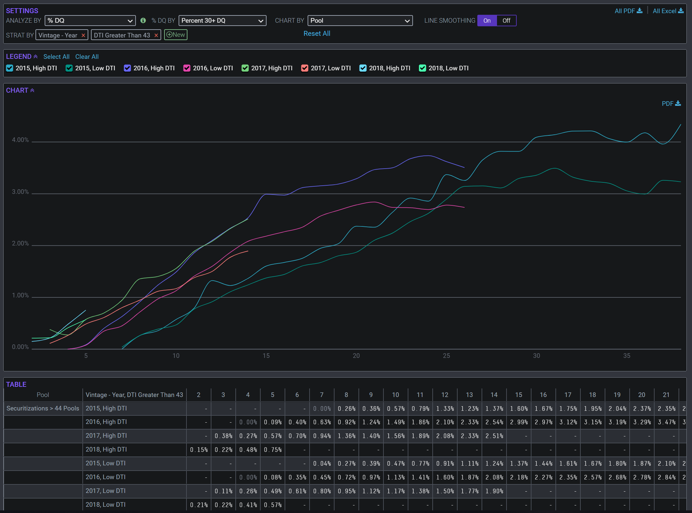Image resolution: width=692 pixels, height=513 pixels.
Task: Click the Reset All link
Action: coord(317,34)
